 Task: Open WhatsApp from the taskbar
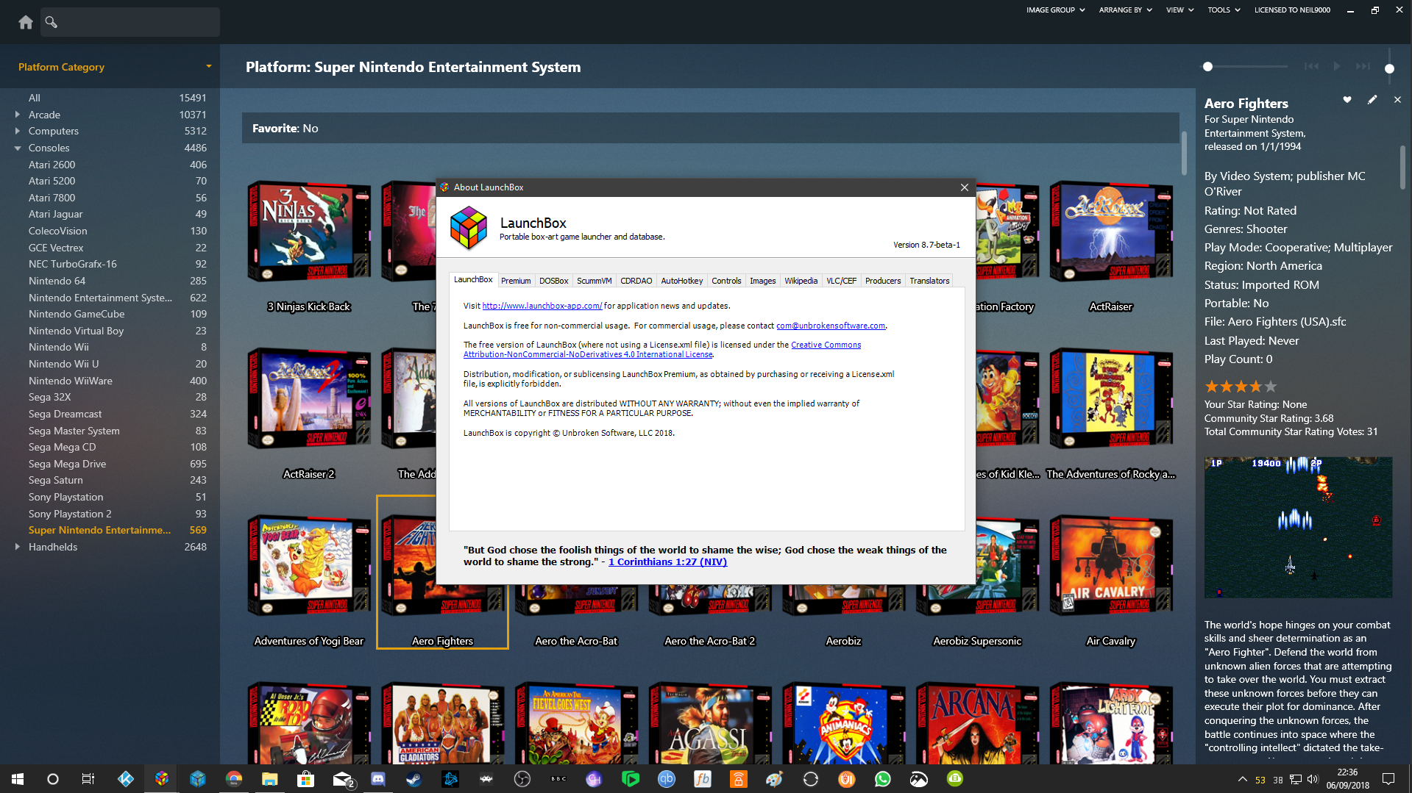point(882,779)
